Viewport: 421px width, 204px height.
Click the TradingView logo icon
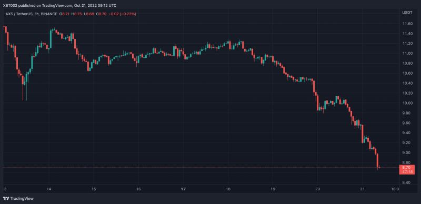pyautogui.click(x=6, y=199)
